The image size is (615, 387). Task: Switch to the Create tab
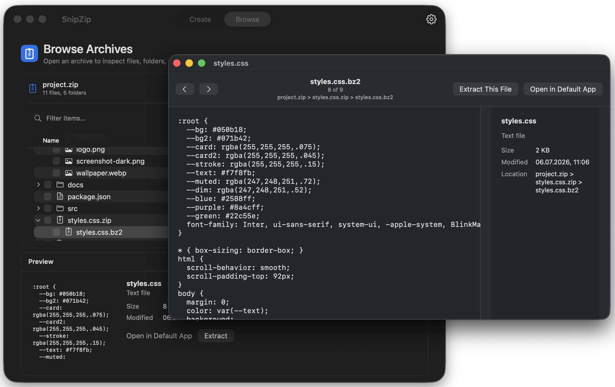tap(200, 19)
